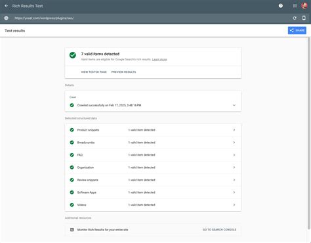This screenshot has height=243, width=311.
Task: Click the globe icon before the URL
Action: click(7, 18)
